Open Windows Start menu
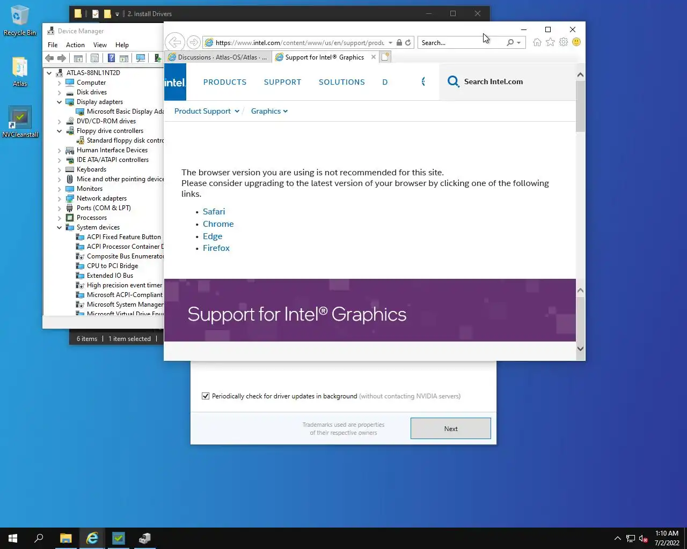687x549 pixels. (13, 538)
